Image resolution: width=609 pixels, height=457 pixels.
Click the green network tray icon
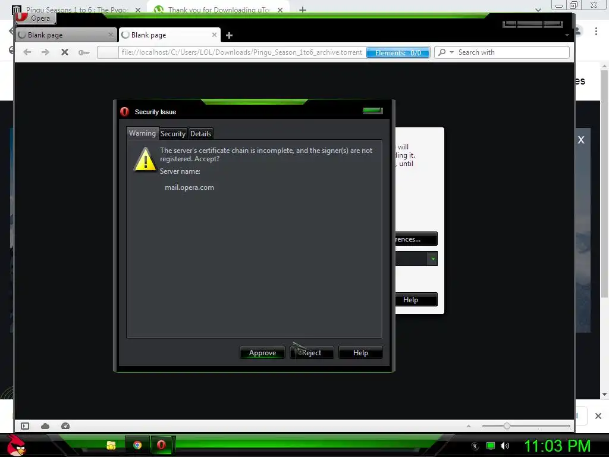click(491, 446)
